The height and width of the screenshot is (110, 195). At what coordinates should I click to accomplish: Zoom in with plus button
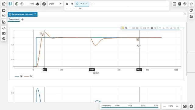tap(177, 106)
